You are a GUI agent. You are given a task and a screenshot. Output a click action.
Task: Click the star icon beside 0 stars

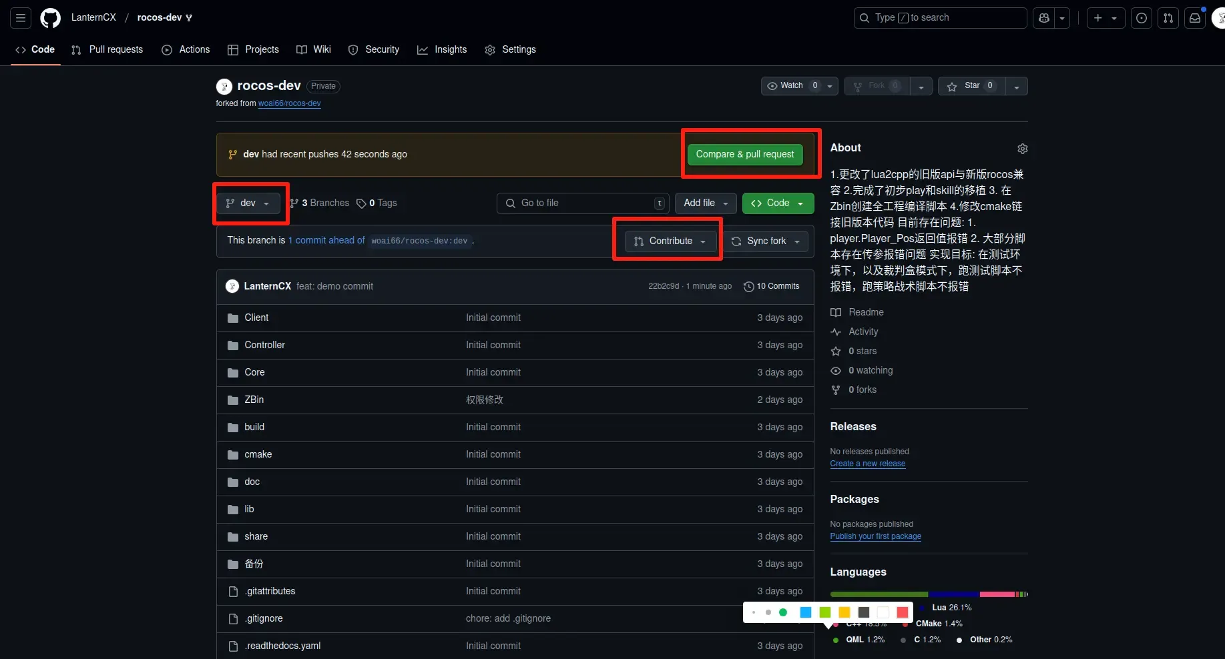pos(836,351)
